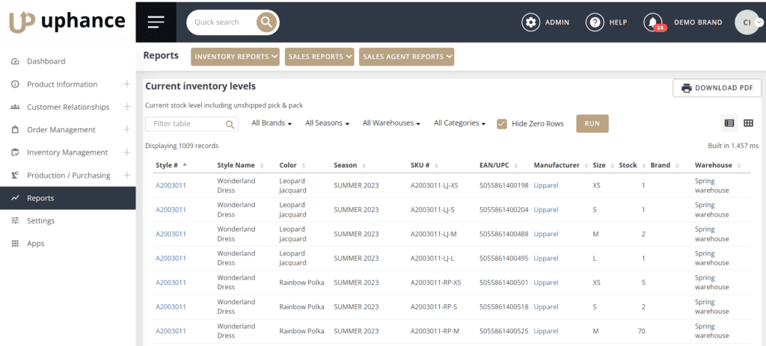Click stock value 70
The image size is (766, 346).
[x=641, y=331]
